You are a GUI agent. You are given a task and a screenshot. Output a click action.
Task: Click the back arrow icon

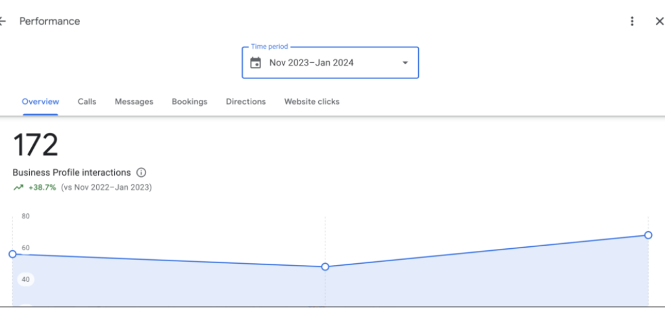(x=3, y=21)
